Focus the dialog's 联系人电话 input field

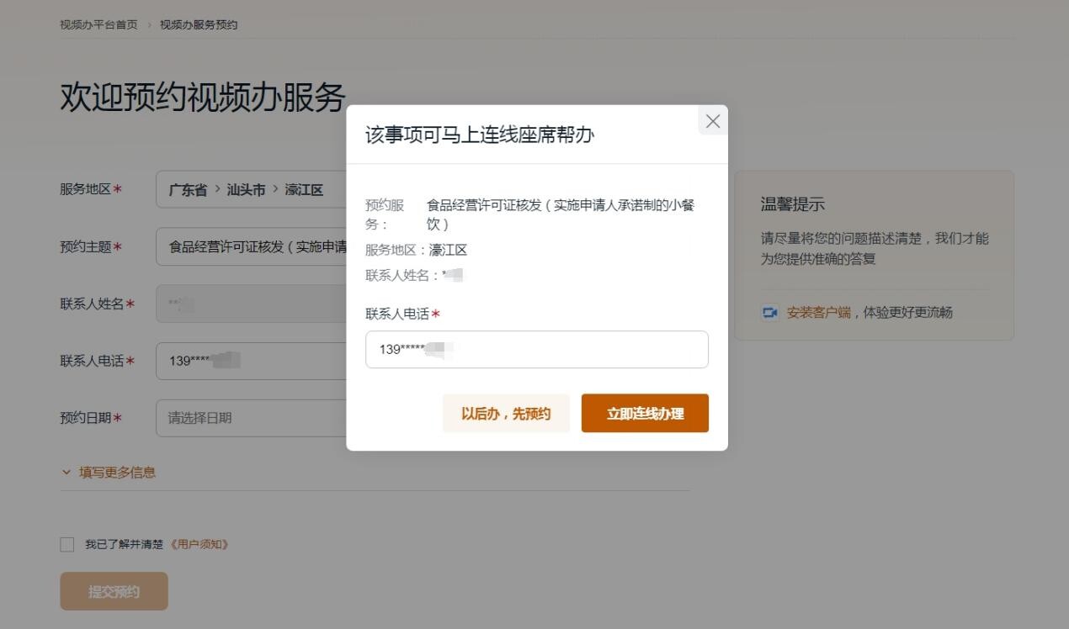click(536, 349)
